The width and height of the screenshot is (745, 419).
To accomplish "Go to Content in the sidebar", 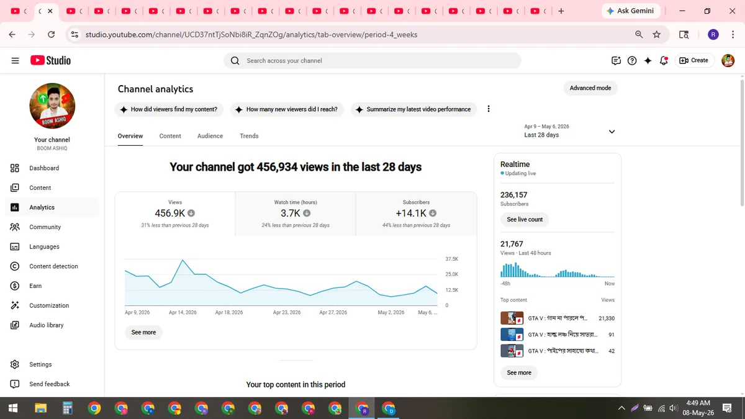I will (52, 187).
